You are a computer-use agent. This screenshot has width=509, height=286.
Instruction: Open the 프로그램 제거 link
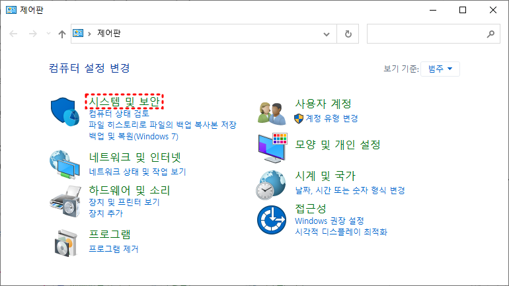(x=114, y=249)
